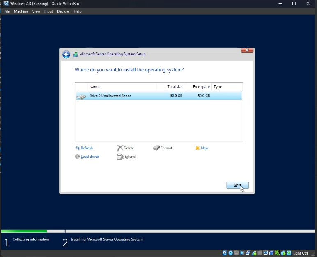Click the New partition star icon
This screenshot has width=317, height=257.
pyautogui.click(x=198, y=148)
